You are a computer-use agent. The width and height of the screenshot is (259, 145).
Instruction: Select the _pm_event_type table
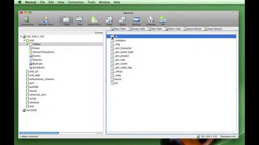click(122, 52)
